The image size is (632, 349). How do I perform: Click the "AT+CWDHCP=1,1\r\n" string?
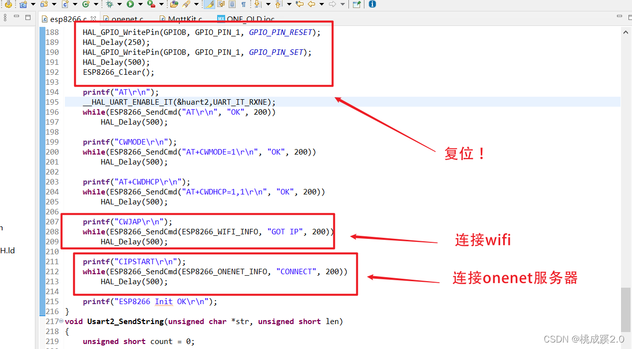click(x=224, y=192)
